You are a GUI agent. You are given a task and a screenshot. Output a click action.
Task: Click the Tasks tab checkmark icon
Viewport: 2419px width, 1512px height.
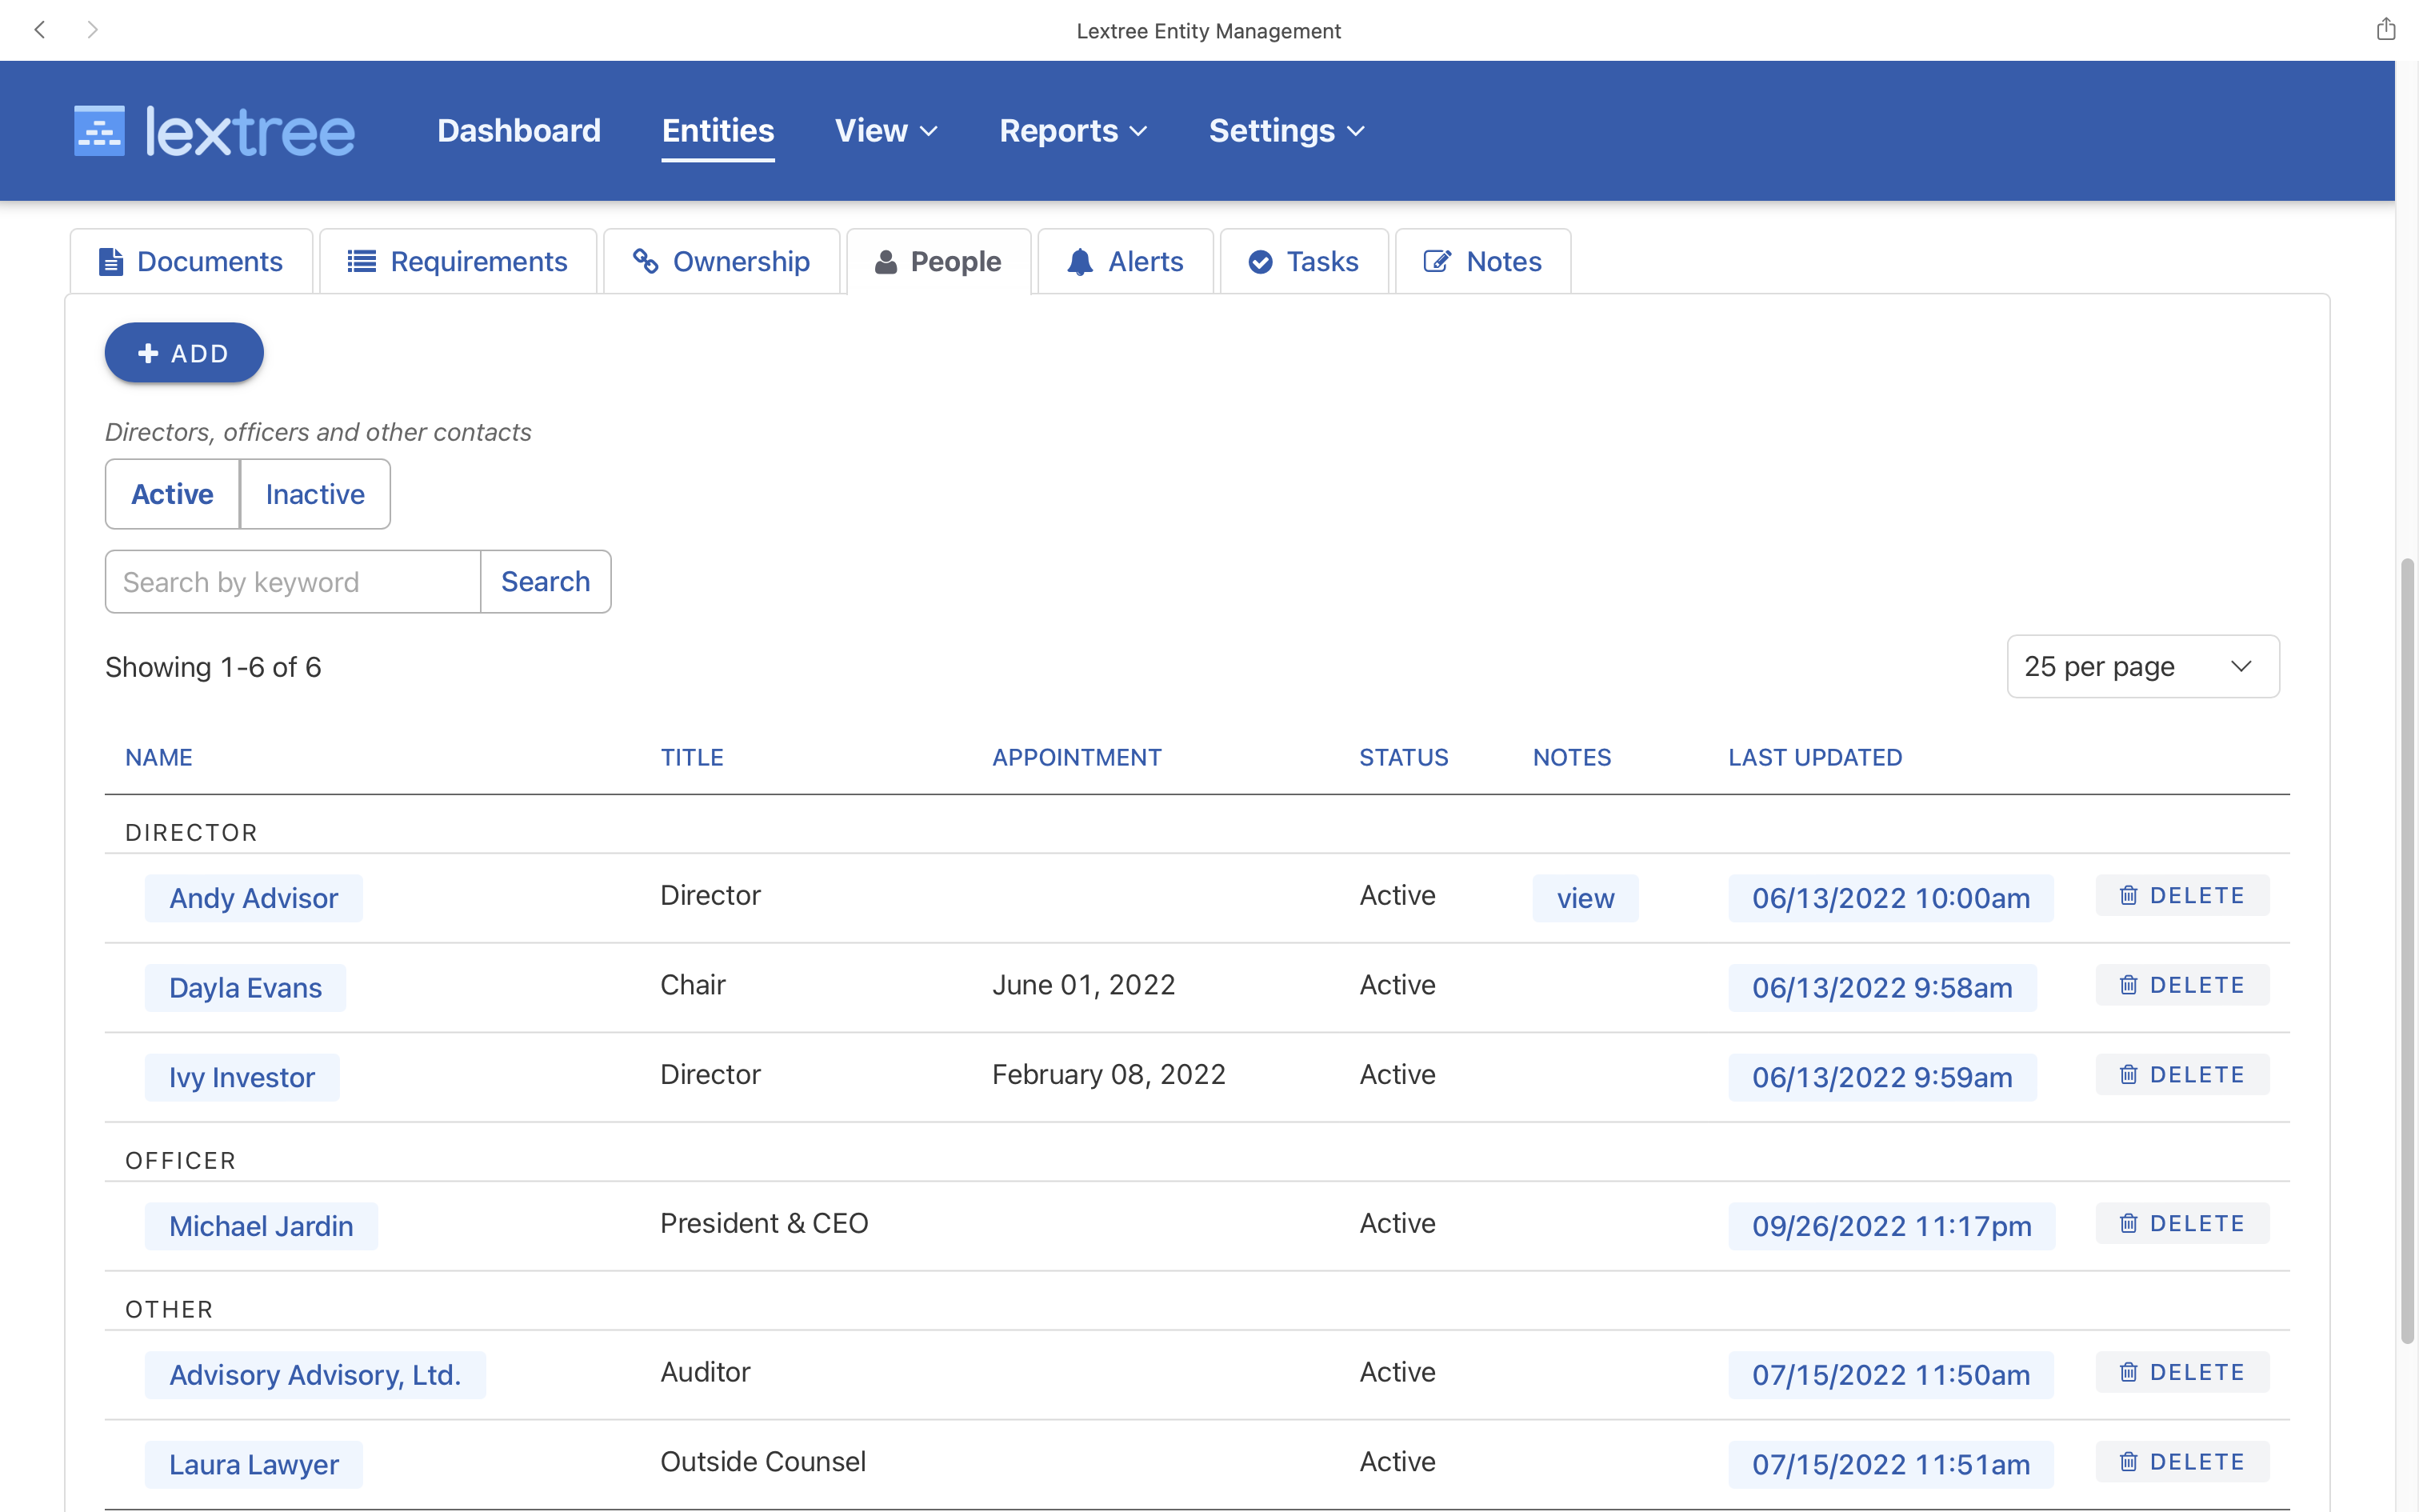pos(1261,262)
